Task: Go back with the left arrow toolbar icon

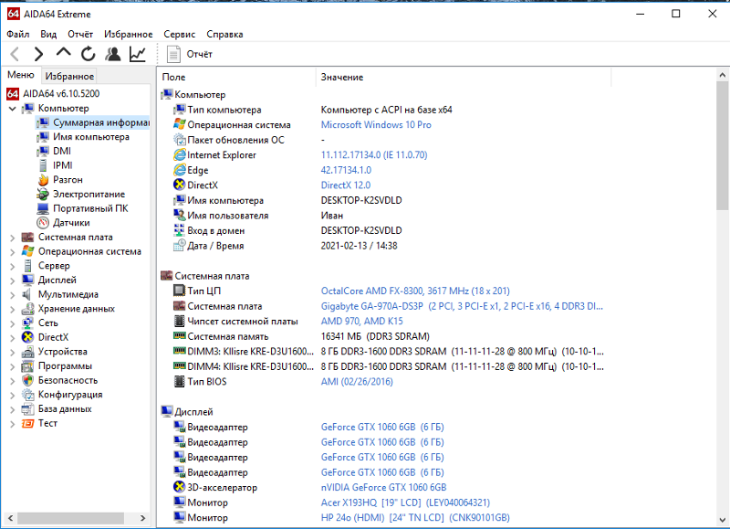Action: (15, 54)
